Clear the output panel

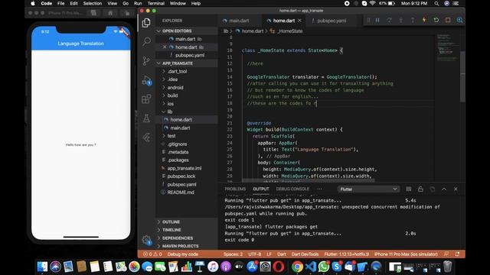click(408, 189)
